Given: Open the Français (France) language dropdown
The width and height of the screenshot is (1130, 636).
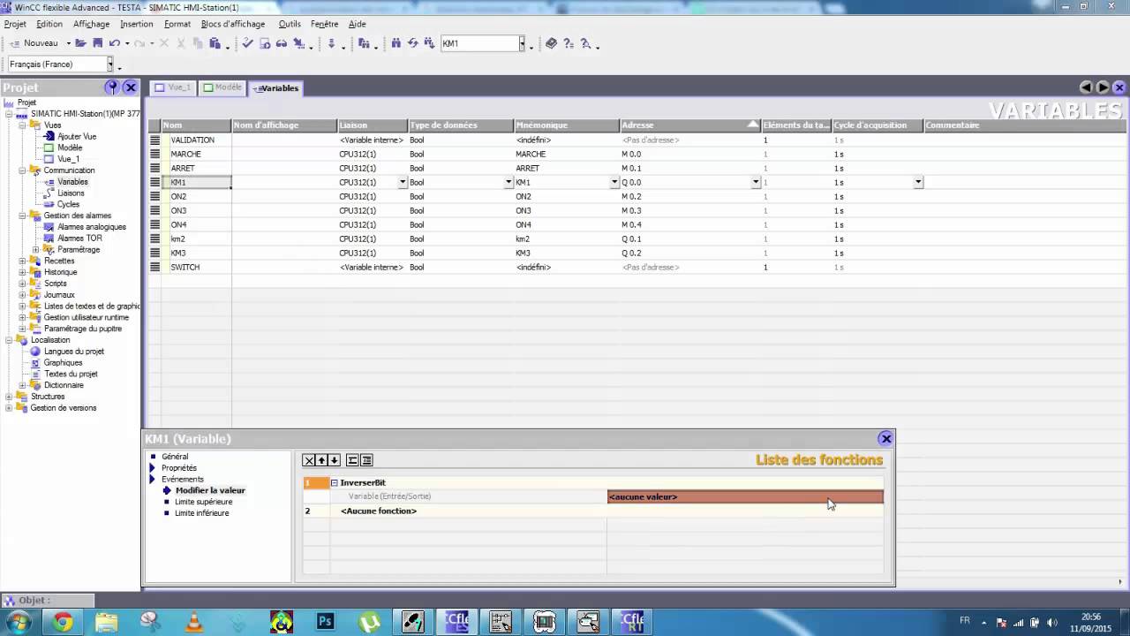Looking at the screenshot, I should coord(110,64).
